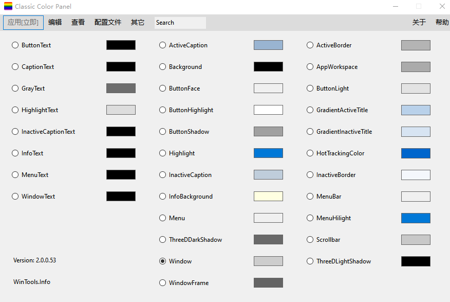
Task: Choose the InfoBackground radio option
Action: [x=162, y=196]
